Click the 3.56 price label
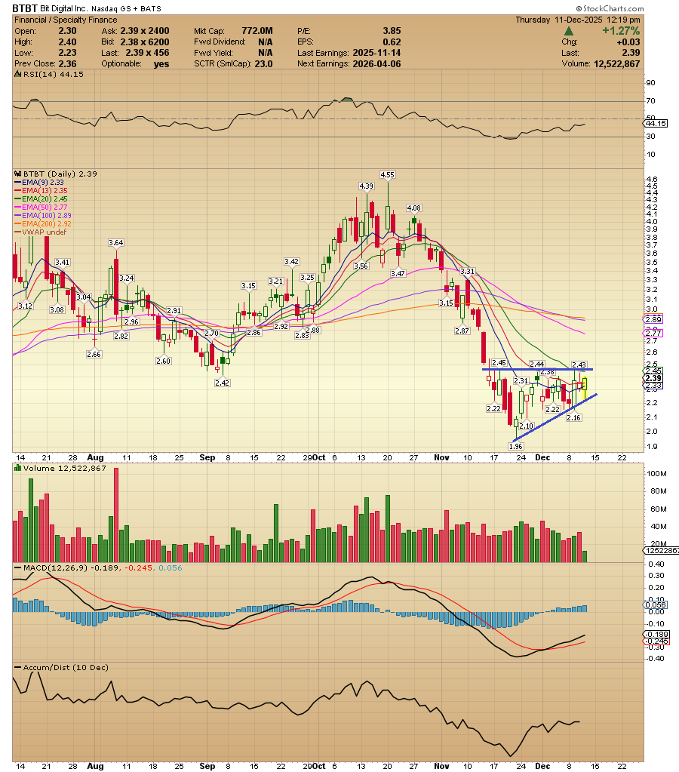The image size is (679, 772). 361,266
